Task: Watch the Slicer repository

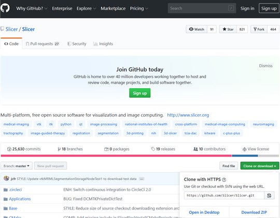Action: 197,29
